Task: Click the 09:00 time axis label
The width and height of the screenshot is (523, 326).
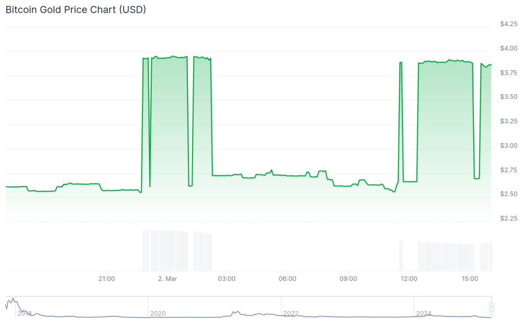Action: (348, 279)
